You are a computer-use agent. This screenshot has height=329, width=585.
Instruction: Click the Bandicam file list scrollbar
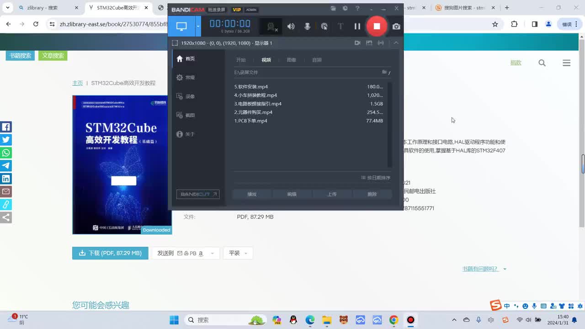(390, 124)
